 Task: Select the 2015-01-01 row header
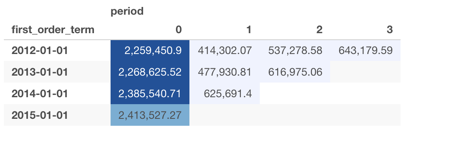40,115
